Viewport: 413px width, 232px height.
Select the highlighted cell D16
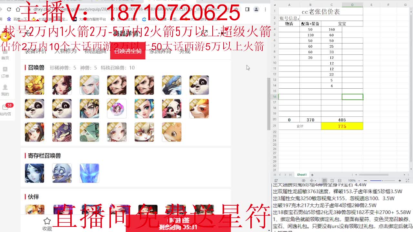tap(352, 97)
